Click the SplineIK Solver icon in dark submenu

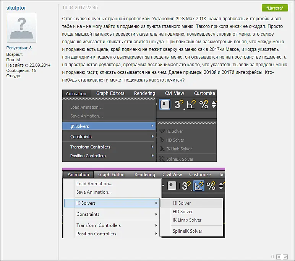pos(162,159)
